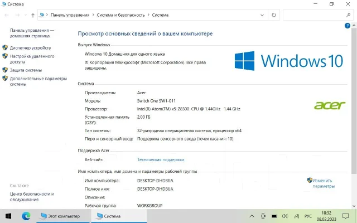The height and width of the screenshot is (223, 357).
Task: Open the Windows Start menu
Action: tap(8, 216)
